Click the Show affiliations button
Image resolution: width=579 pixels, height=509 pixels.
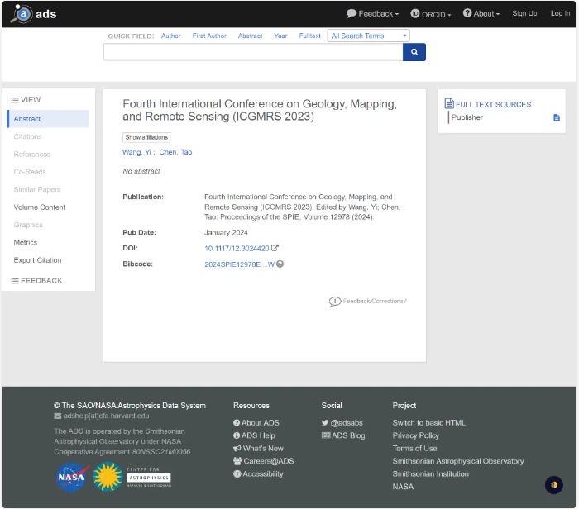146,137
